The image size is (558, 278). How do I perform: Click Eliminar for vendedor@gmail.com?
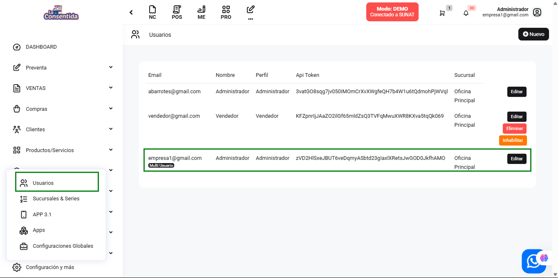(x=514, y=128)
